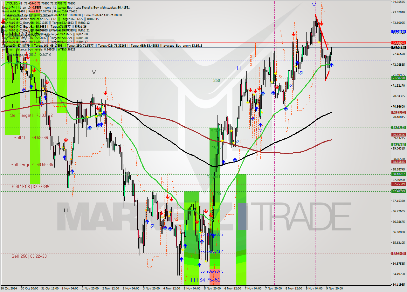The width and height of the screenshot is (407, 292).
Task: Click the green '250' target label
Action: [x=217, y=81]
